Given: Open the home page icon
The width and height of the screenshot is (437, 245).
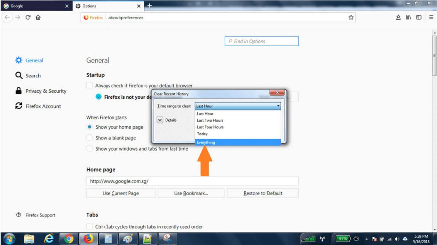Looking at the screenshot, I should (x=38, y=17).
